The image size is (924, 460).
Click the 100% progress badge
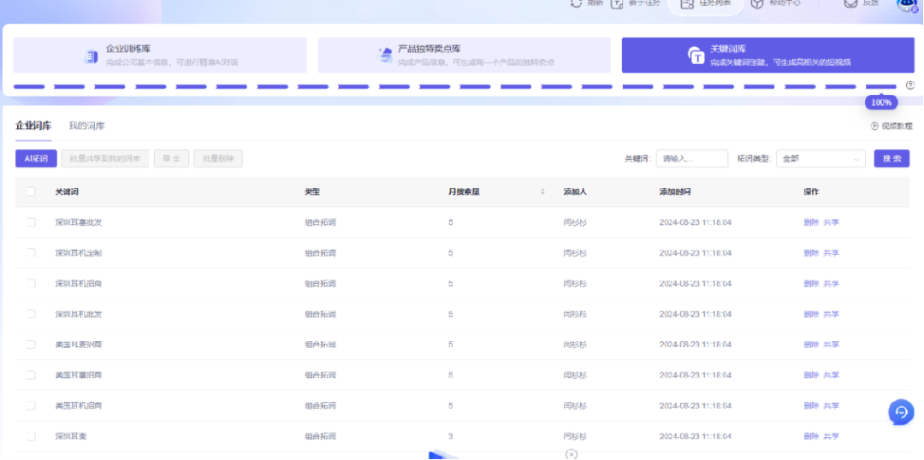pos(881,103)
